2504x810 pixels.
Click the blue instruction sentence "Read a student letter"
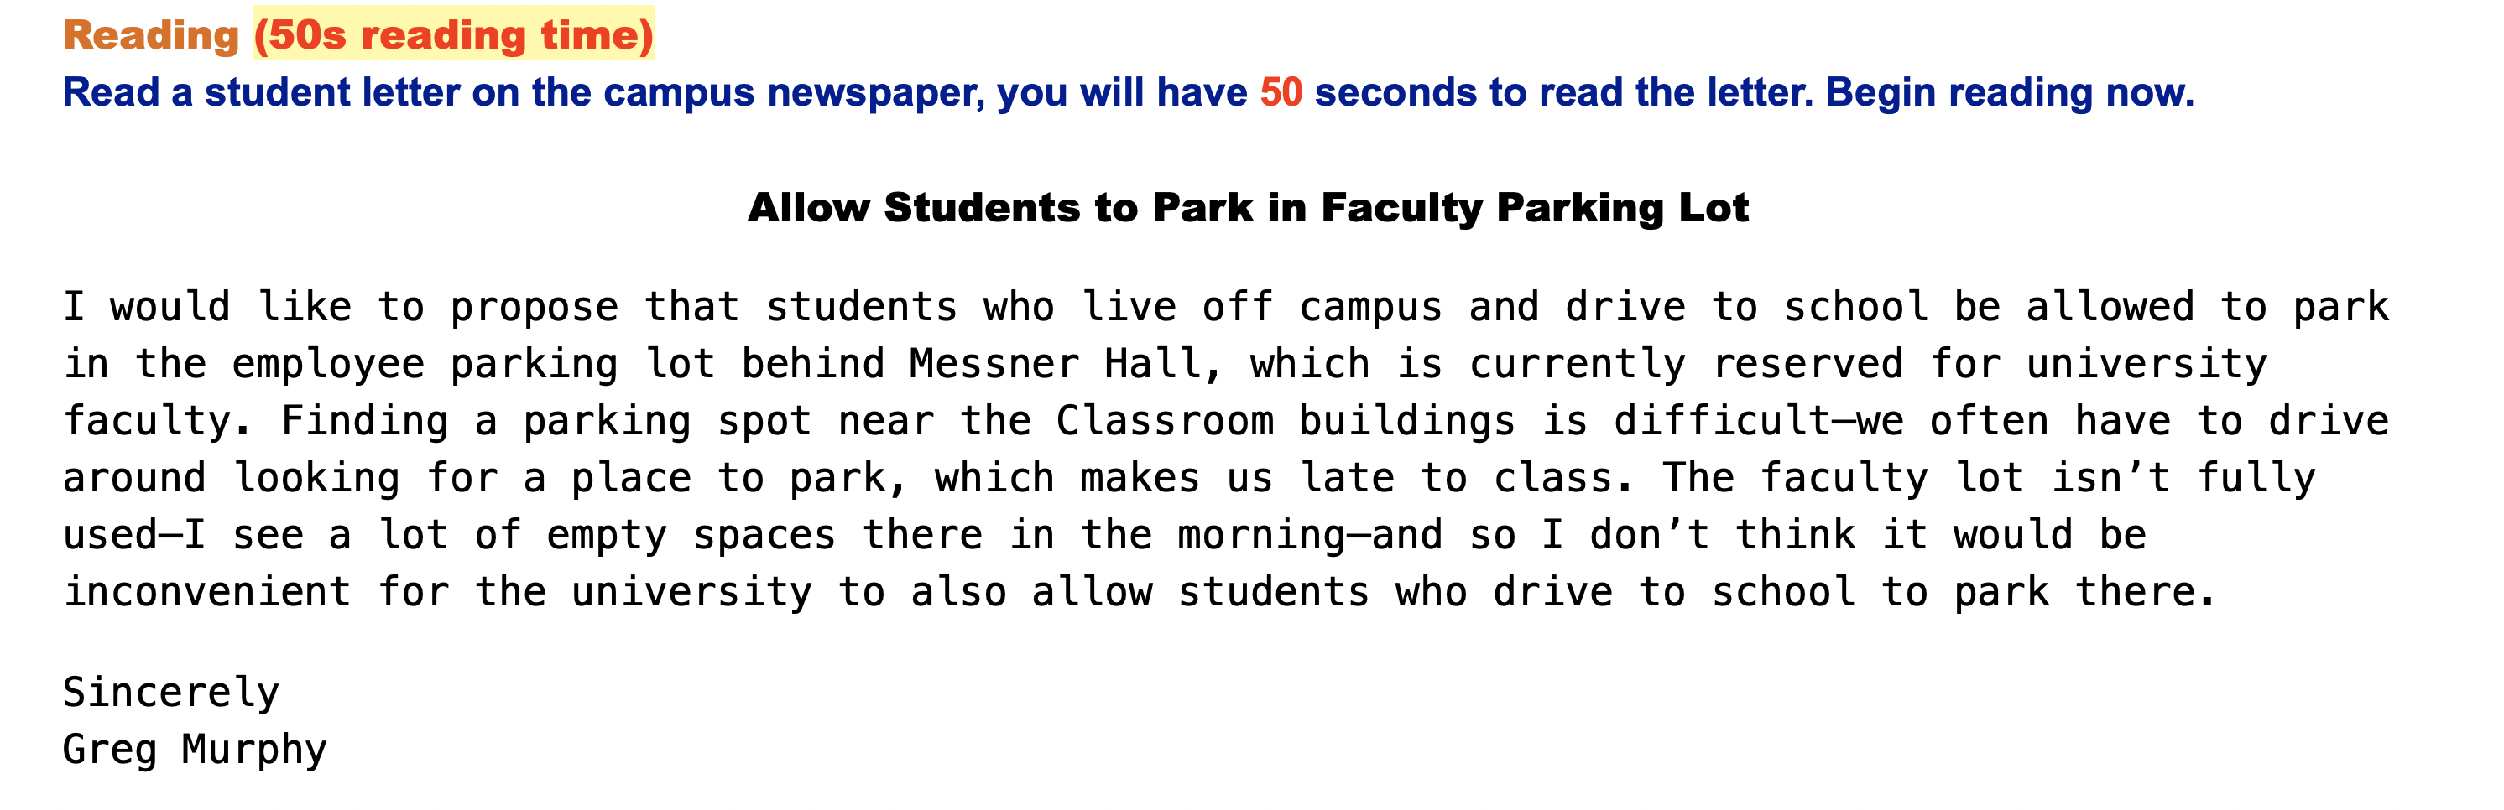tap(1129, 92)
